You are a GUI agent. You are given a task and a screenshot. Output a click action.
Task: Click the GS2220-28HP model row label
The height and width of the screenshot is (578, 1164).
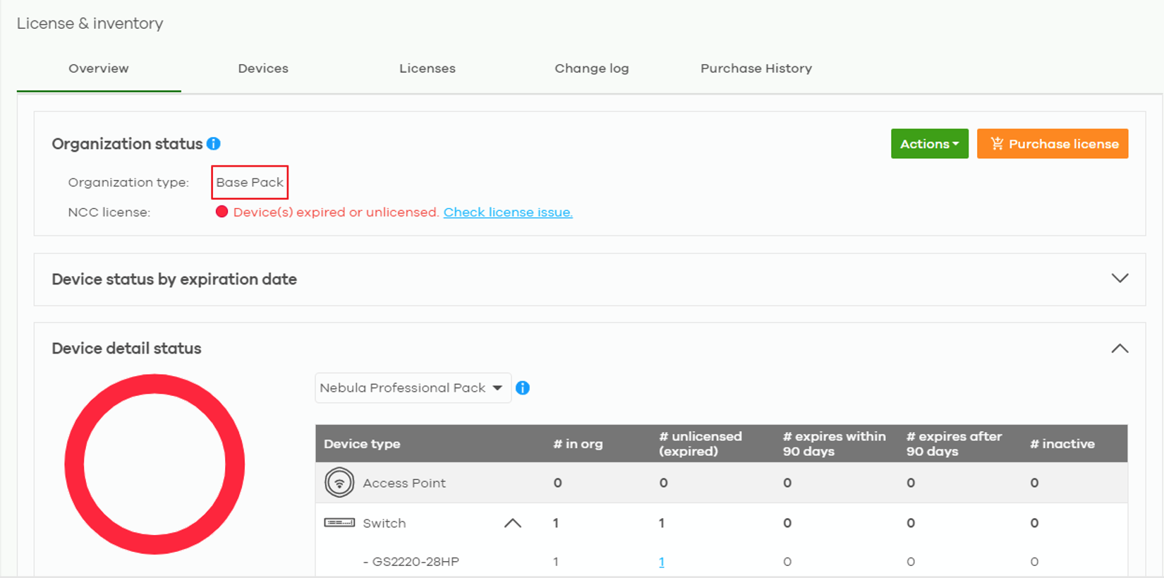pos(411,562)
